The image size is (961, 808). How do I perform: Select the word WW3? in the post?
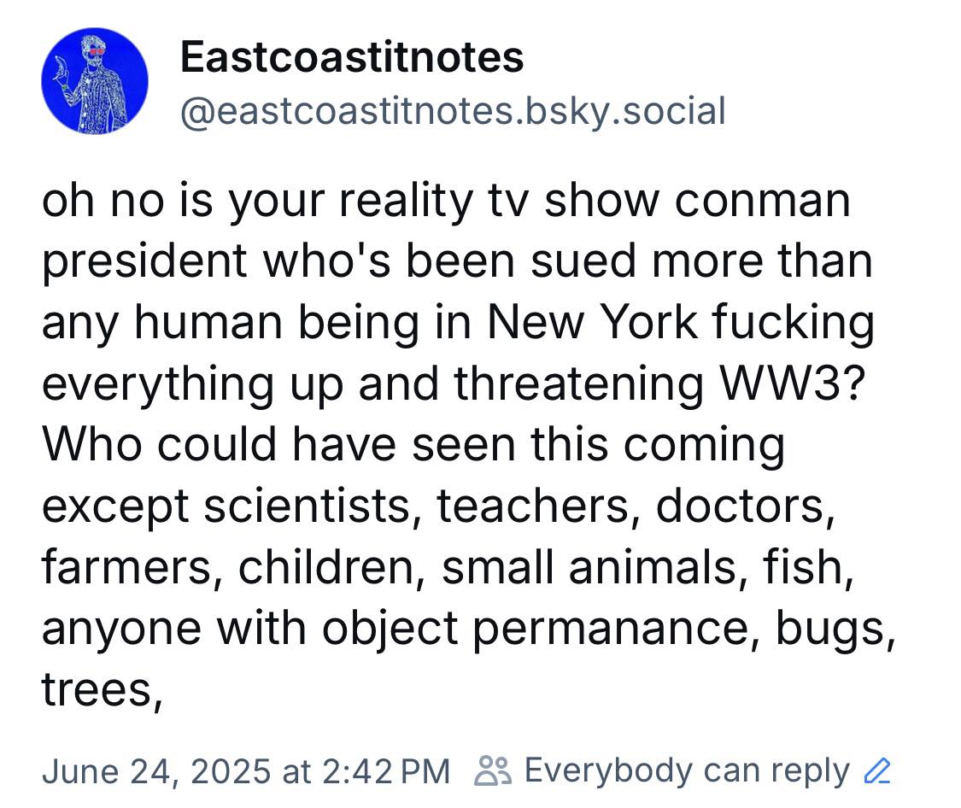(x=792, y=384)
